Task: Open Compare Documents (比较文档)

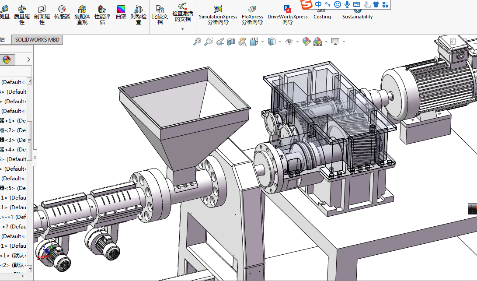Action: click(160, 15)
